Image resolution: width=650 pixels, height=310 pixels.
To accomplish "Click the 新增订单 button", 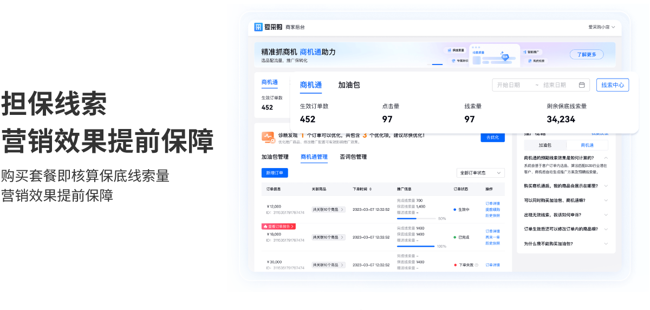I will tap(275, 173).
